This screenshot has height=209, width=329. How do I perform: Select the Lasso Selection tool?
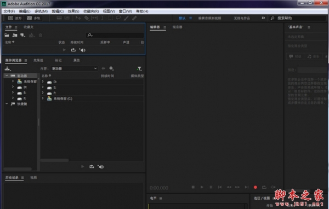(118, 18)
